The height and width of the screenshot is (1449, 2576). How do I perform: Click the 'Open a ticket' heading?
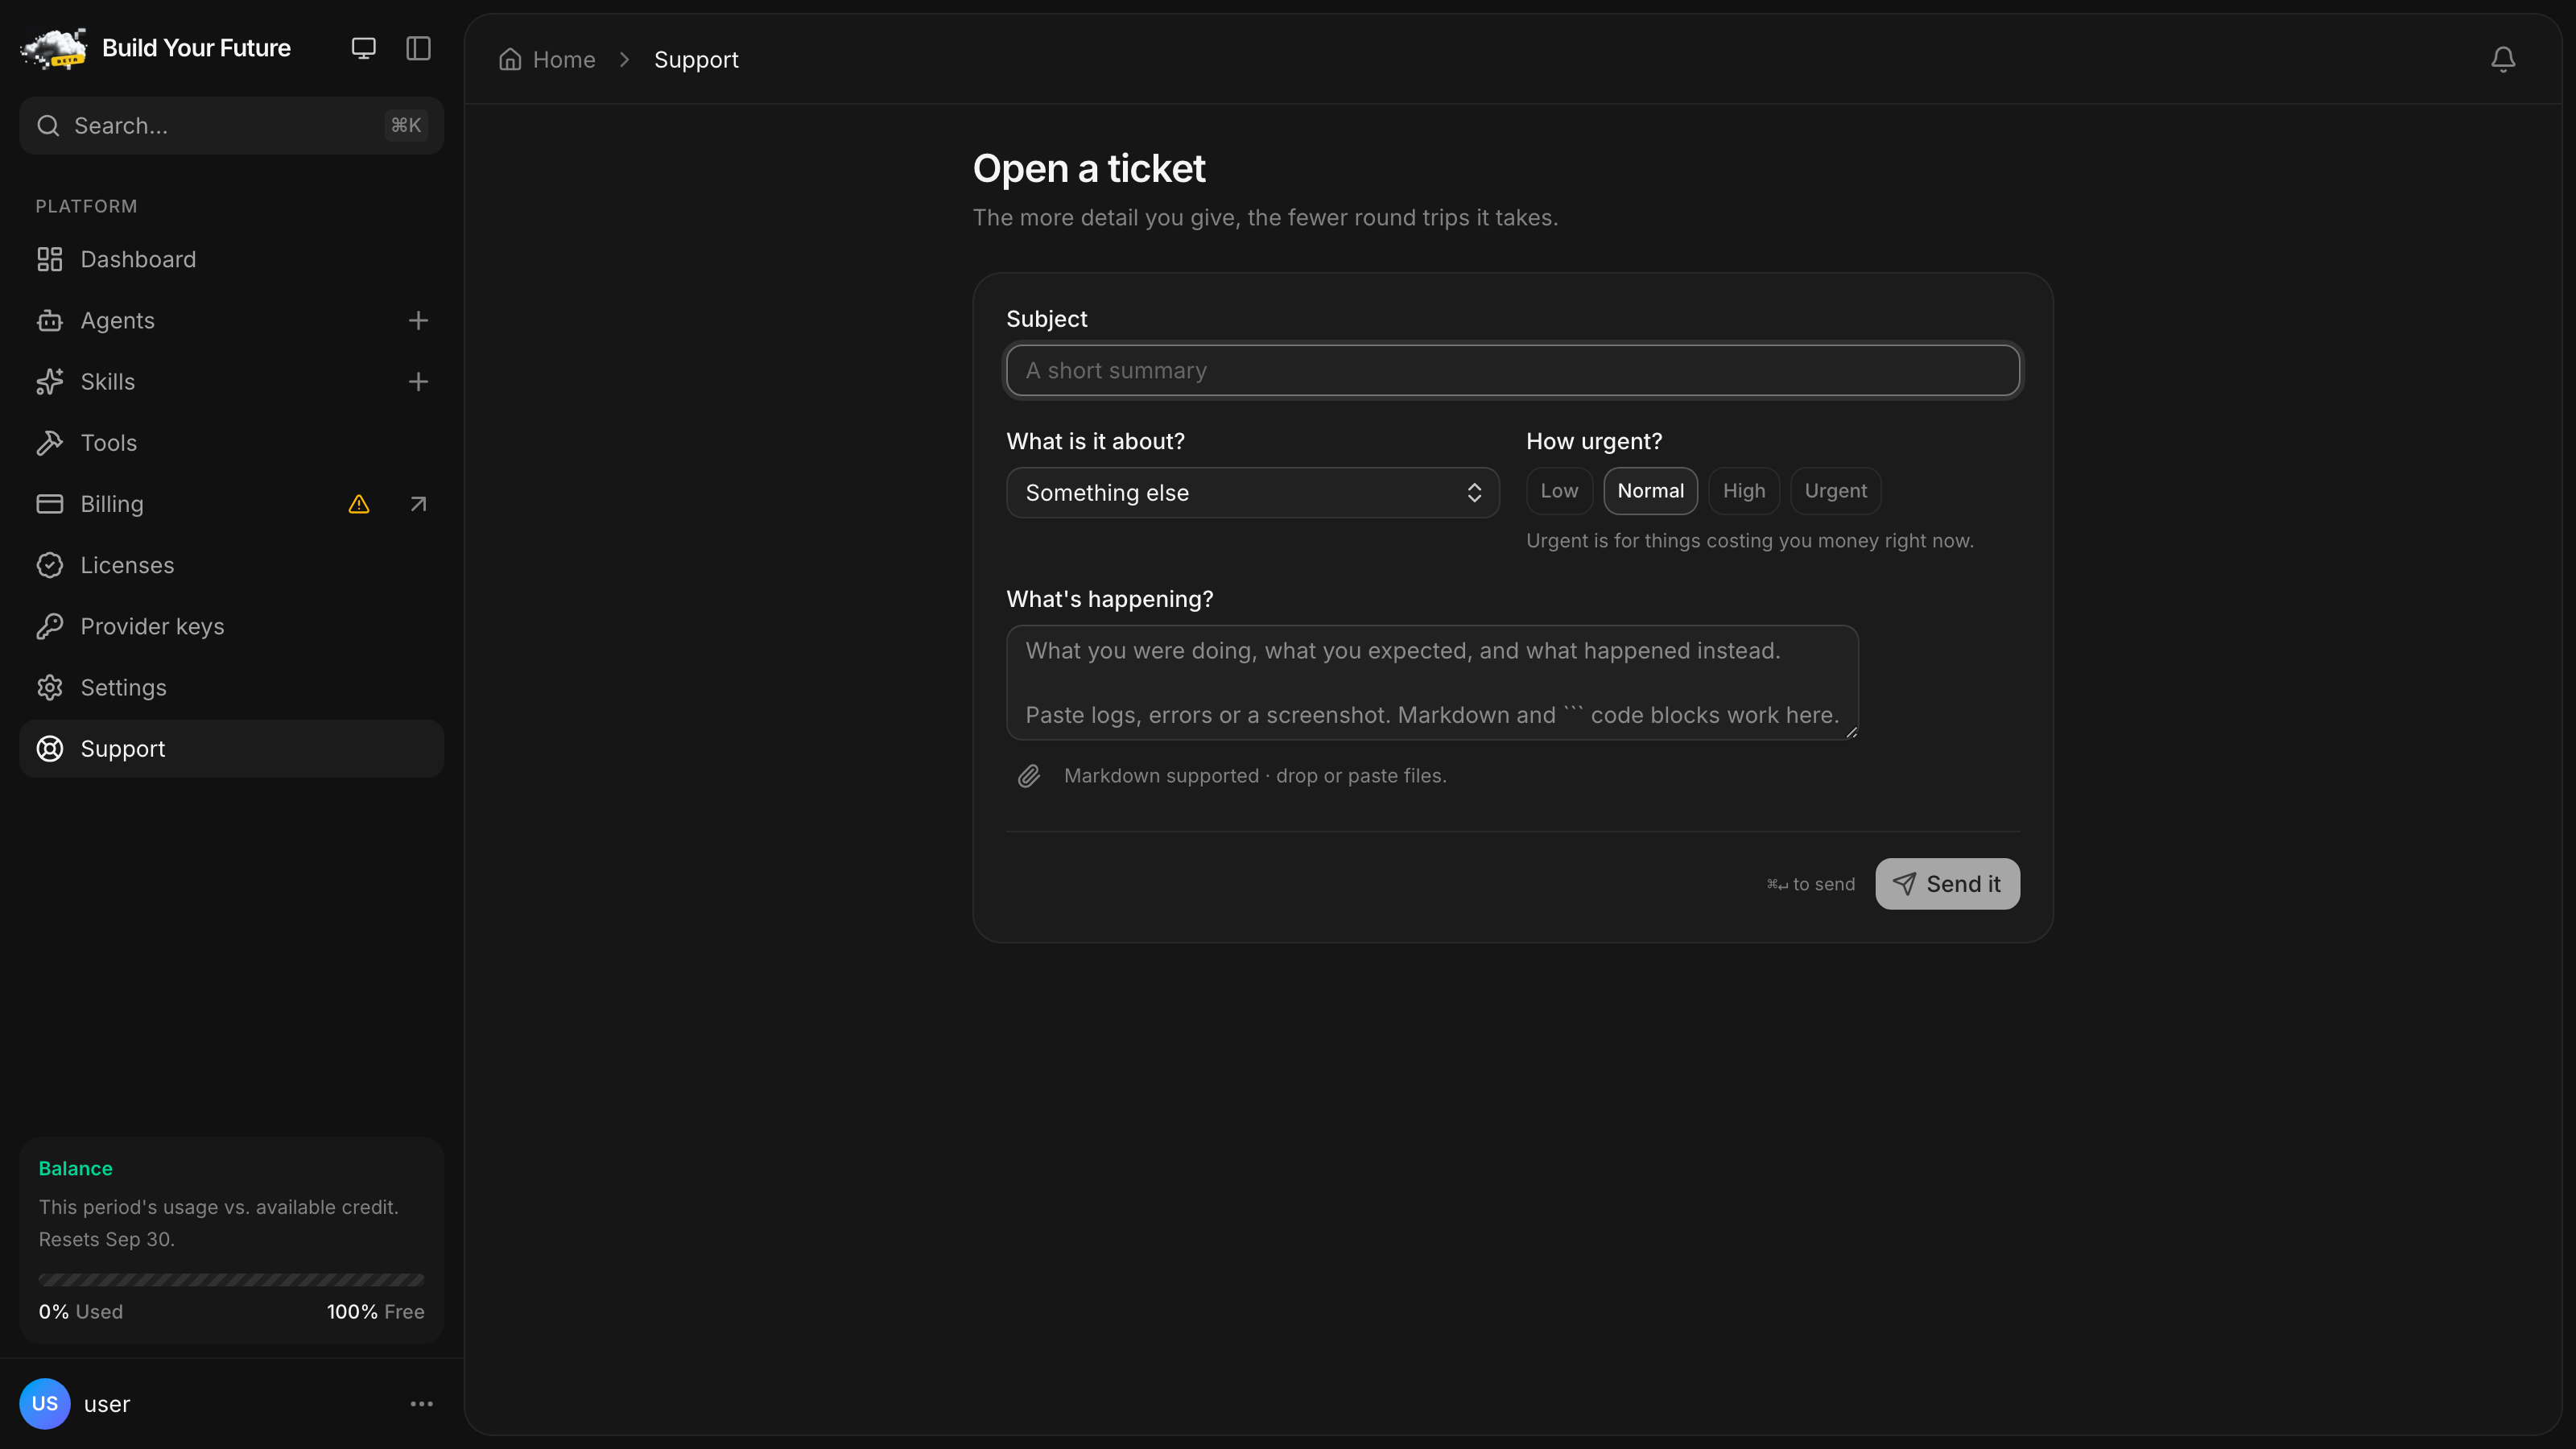pyautogui.click(x=1089, y=169)
